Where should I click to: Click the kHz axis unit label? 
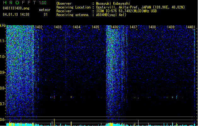(x=3, y=26)
